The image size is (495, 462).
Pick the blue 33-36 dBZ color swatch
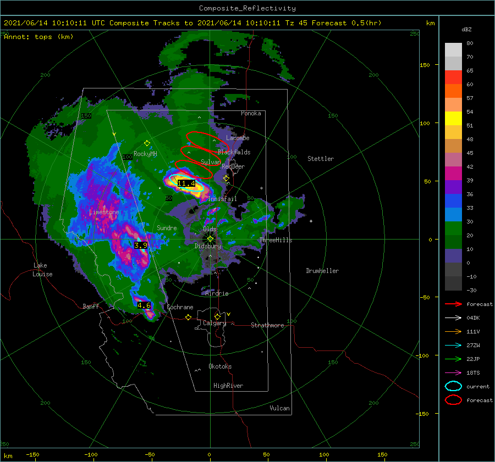(453, 201)
